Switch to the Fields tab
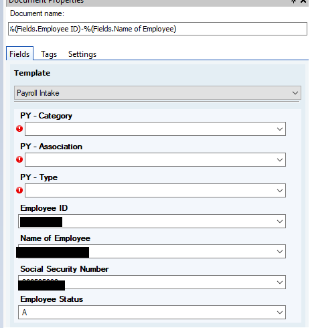Screen dimensions: 310x328 [19, 54]
